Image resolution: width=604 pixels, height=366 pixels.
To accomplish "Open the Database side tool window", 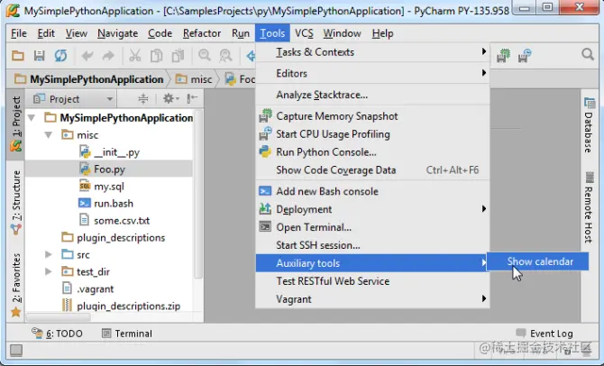I will click(589, 125).
